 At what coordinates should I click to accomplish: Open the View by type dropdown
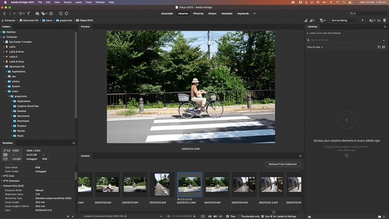[x=315, y=47]
